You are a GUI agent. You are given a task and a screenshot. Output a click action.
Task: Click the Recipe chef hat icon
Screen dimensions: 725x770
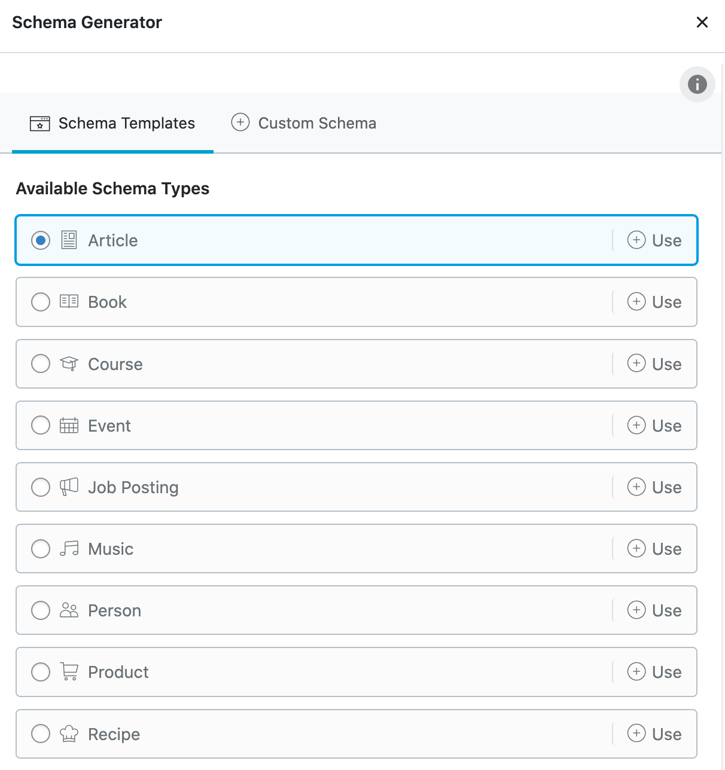(69, 734)
